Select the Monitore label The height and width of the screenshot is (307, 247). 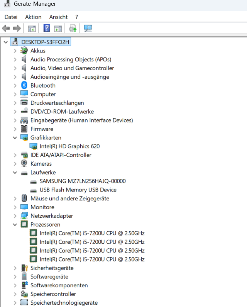[x=42, y=207]
